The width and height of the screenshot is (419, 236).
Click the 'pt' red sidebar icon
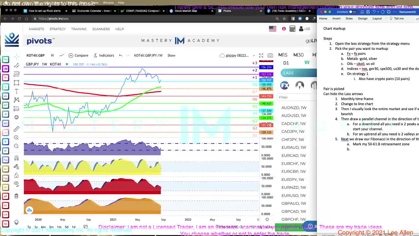tap(5, 196)
